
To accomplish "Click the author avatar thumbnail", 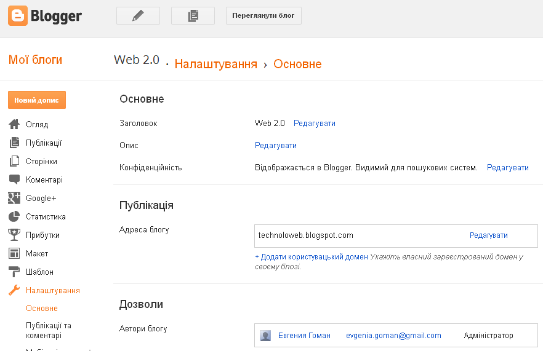I will [x=265, y=336].
